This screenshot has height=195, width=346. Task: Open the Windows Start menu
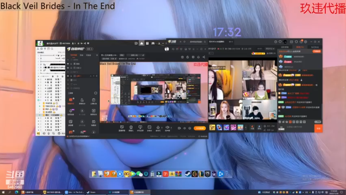(3, 192)
